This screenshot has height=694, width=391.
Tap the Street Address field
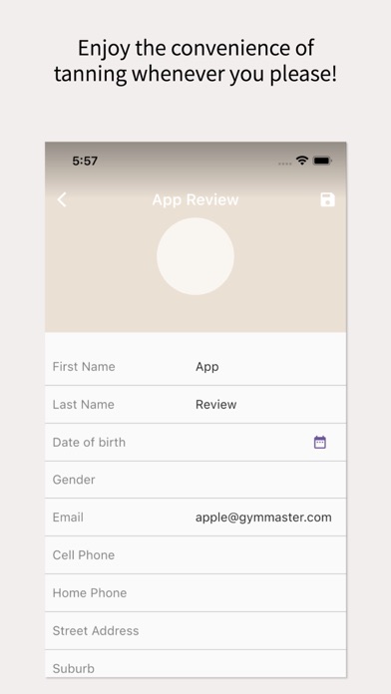click(x=195, y=631)
